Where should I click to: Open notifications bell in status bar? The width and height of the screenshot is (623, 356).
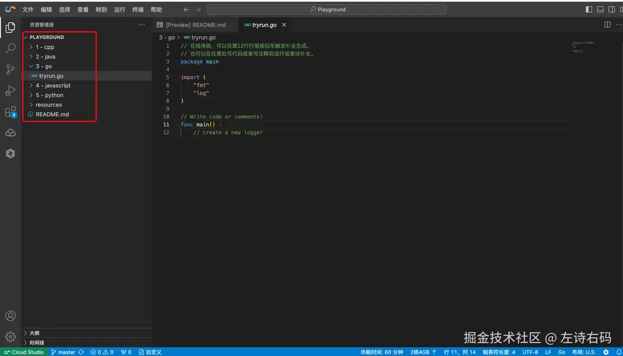tap(618, 352)
